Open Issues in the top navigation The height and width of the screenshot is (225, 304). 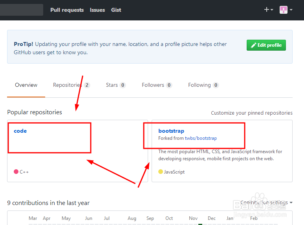tap(97, 10)
